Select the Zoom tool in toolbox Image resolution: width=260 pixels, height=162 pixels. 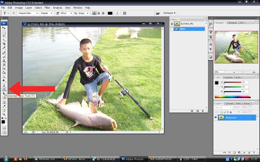click(x=4, y=114)
